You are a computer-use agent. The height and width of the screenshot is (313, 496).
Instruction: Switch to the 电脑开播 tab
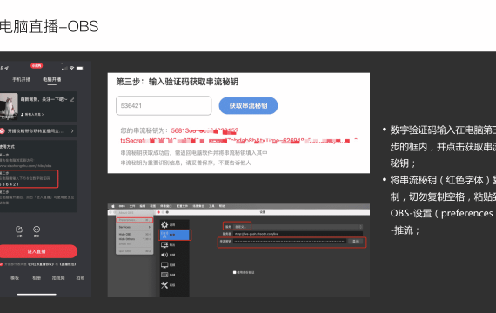(52, 79)
